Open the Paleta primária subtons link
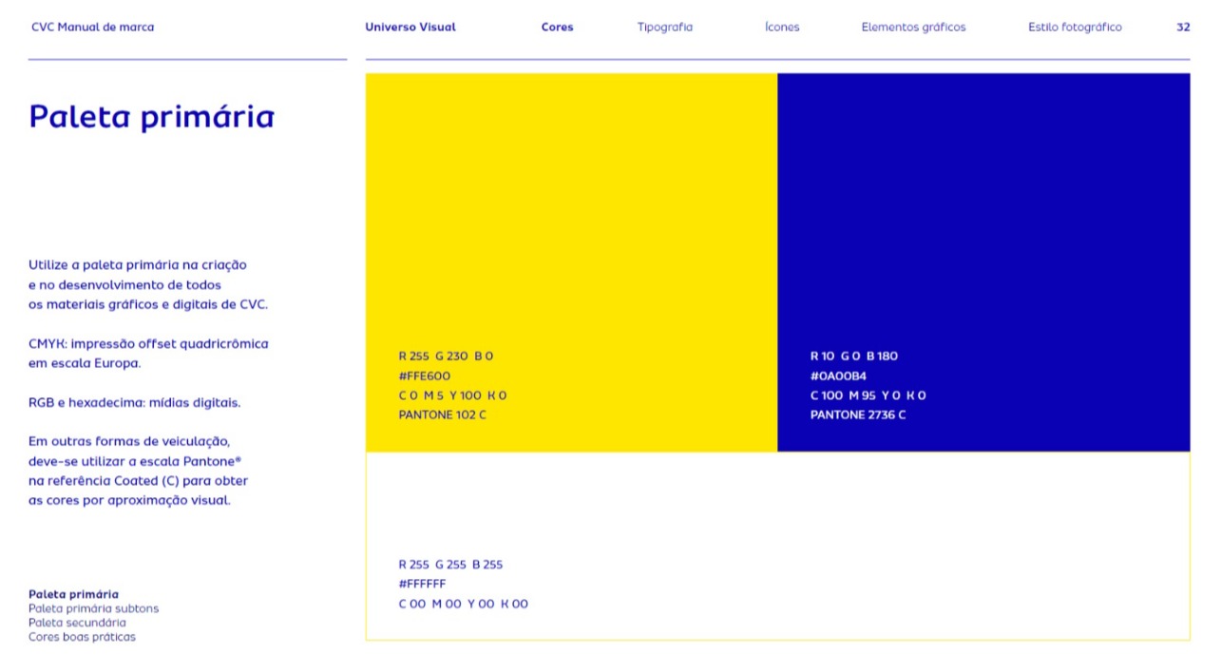1221x655 pixels. coord(93,608)
